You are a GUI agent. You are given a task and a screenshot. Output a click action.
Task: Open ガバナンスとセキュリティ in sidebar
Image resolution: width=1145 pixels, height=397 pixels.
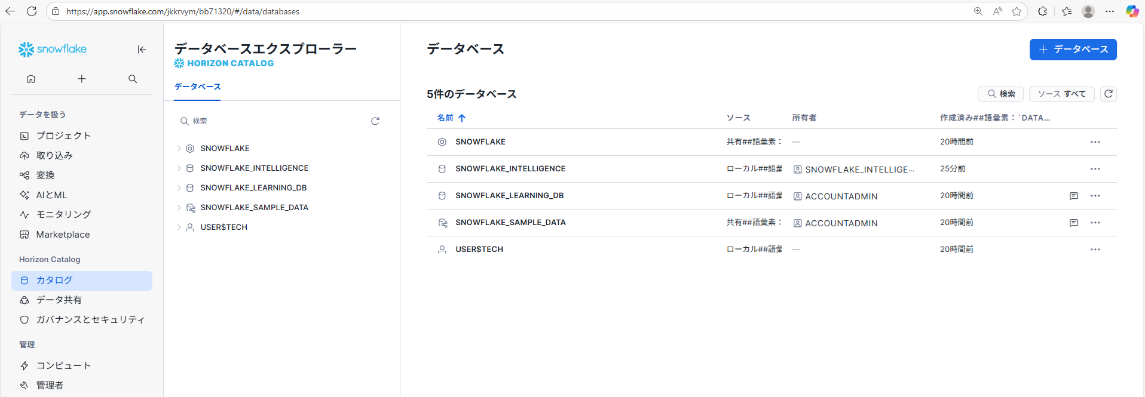[82, 319]
